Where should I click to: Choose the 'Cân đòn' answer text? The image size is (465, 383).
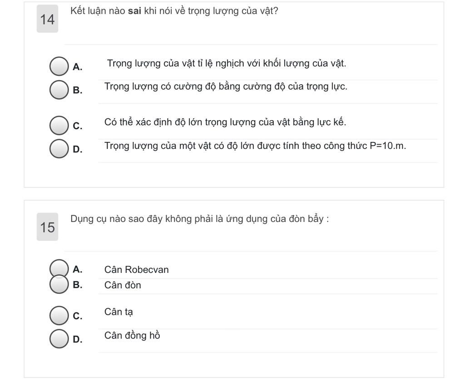[123, 285]
